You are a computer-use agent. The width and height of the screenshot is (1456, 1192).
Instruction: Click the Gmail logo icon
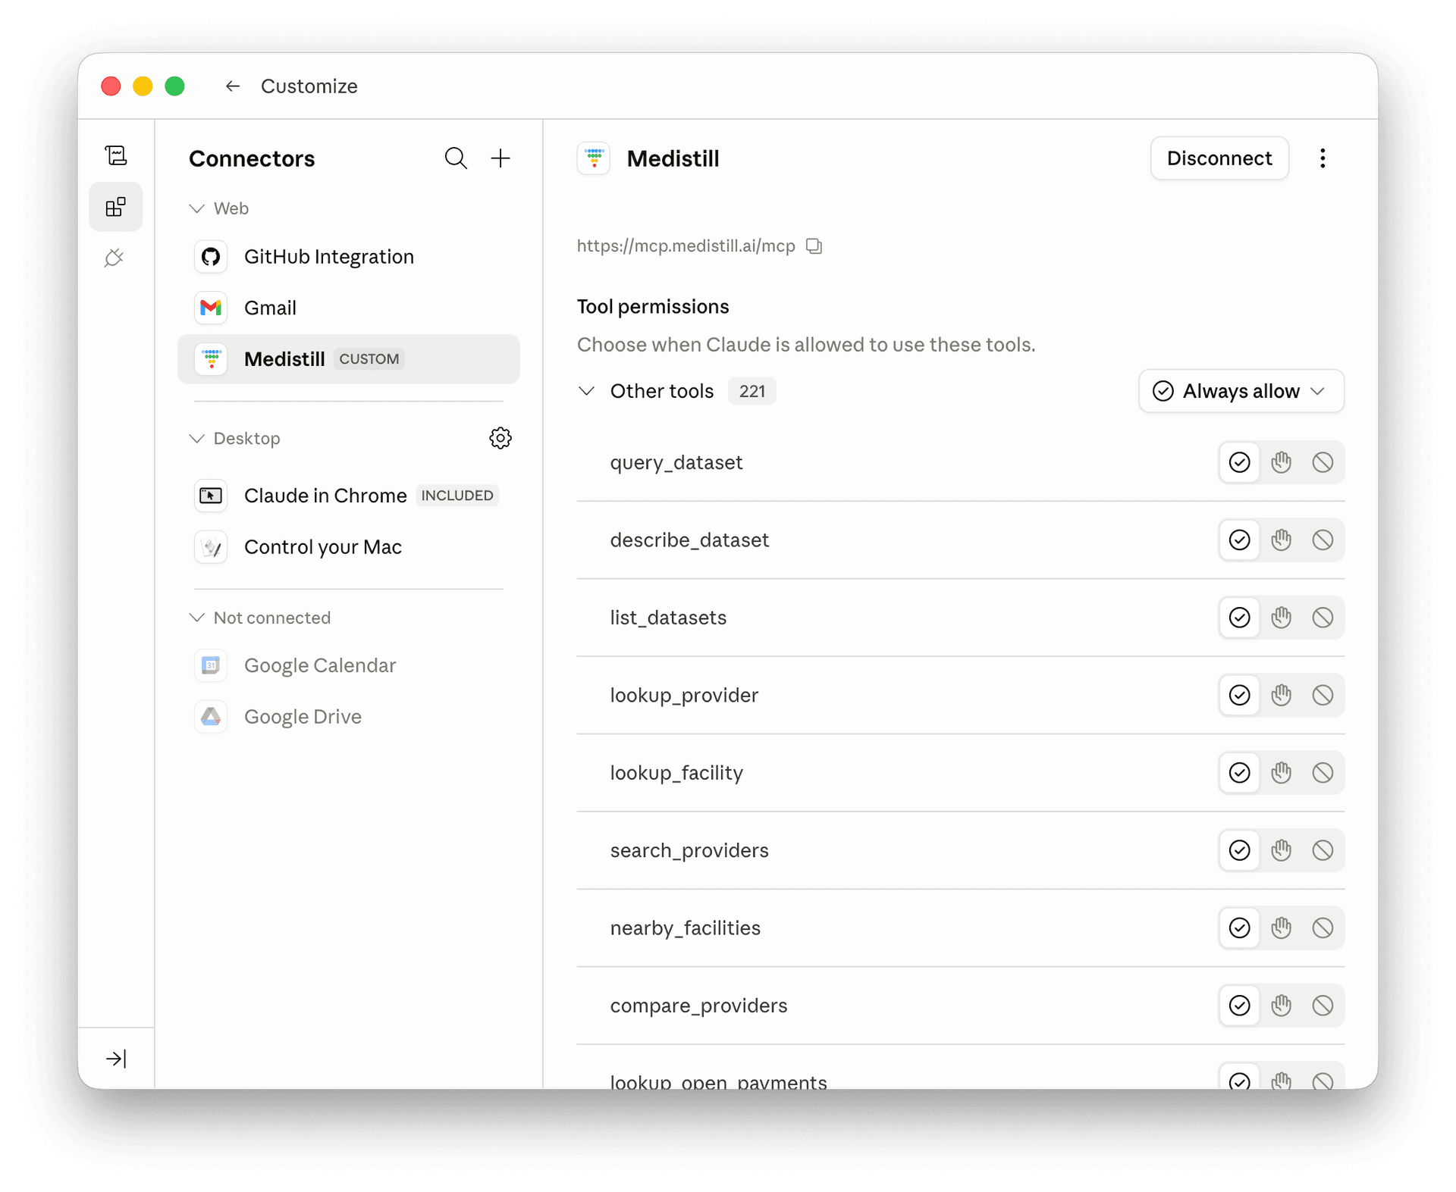[x=211, y=308]
